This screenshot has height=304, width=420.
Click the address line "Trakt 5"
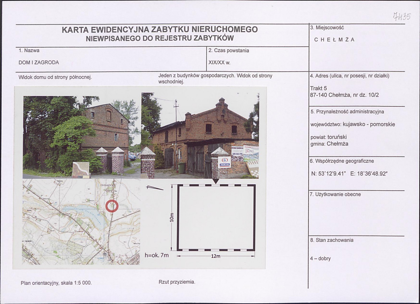pyautogui.click(x=318, y=88)
